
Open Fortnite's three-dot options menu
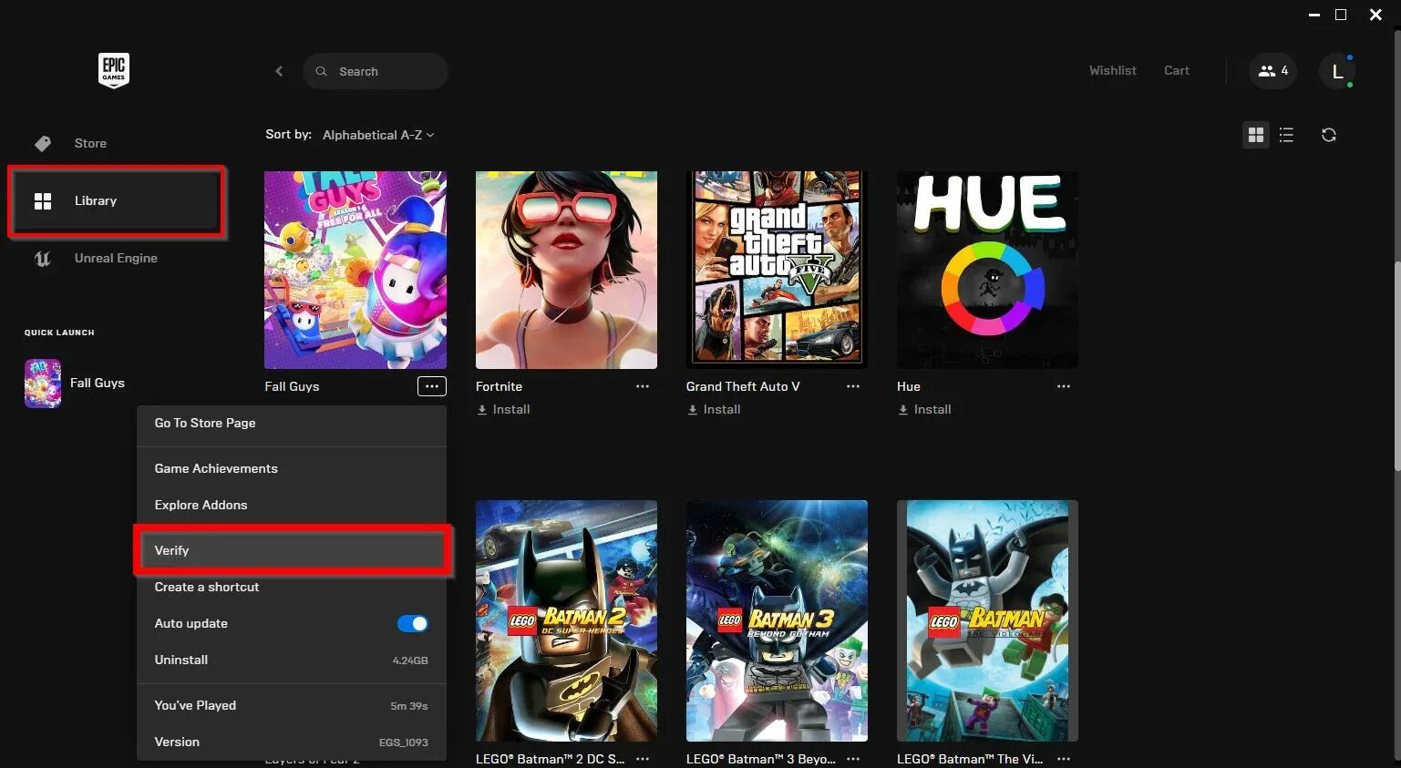(x=643, y=386)
